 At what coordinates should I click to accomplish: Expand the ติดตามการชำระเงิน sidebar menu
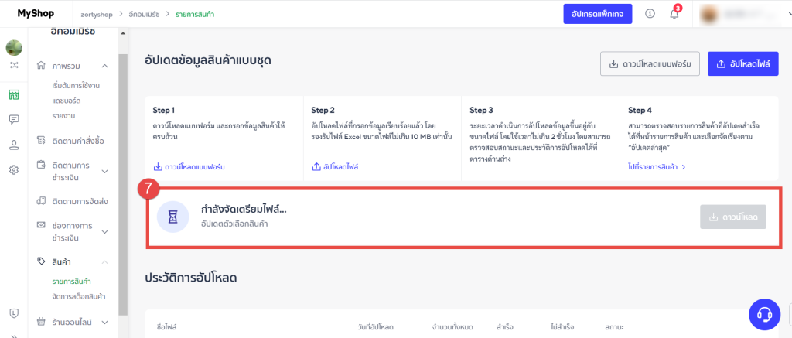pos(105,171)
